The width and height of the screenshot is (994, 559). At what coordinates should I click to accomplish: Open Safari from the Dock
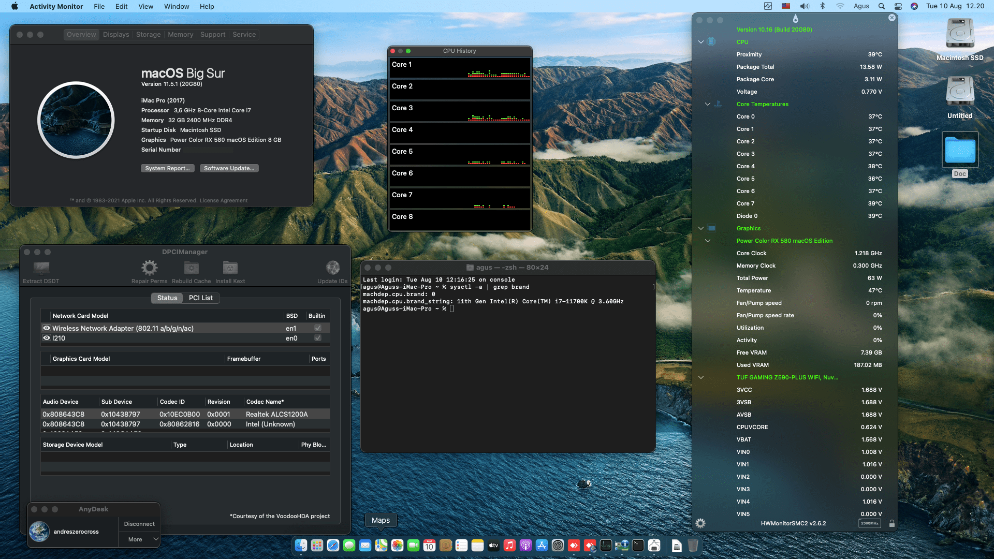[333, 545]
